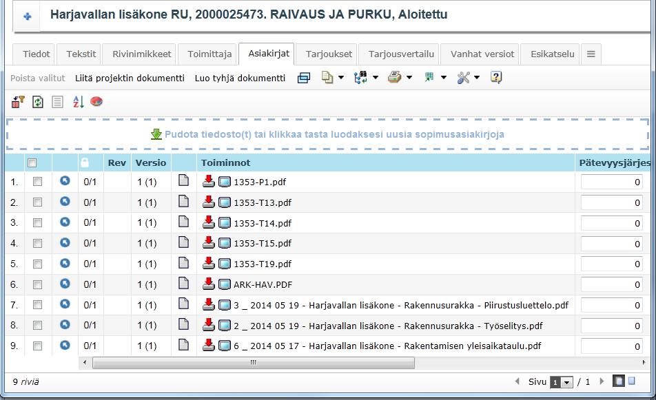Click the printer icon

395,77
